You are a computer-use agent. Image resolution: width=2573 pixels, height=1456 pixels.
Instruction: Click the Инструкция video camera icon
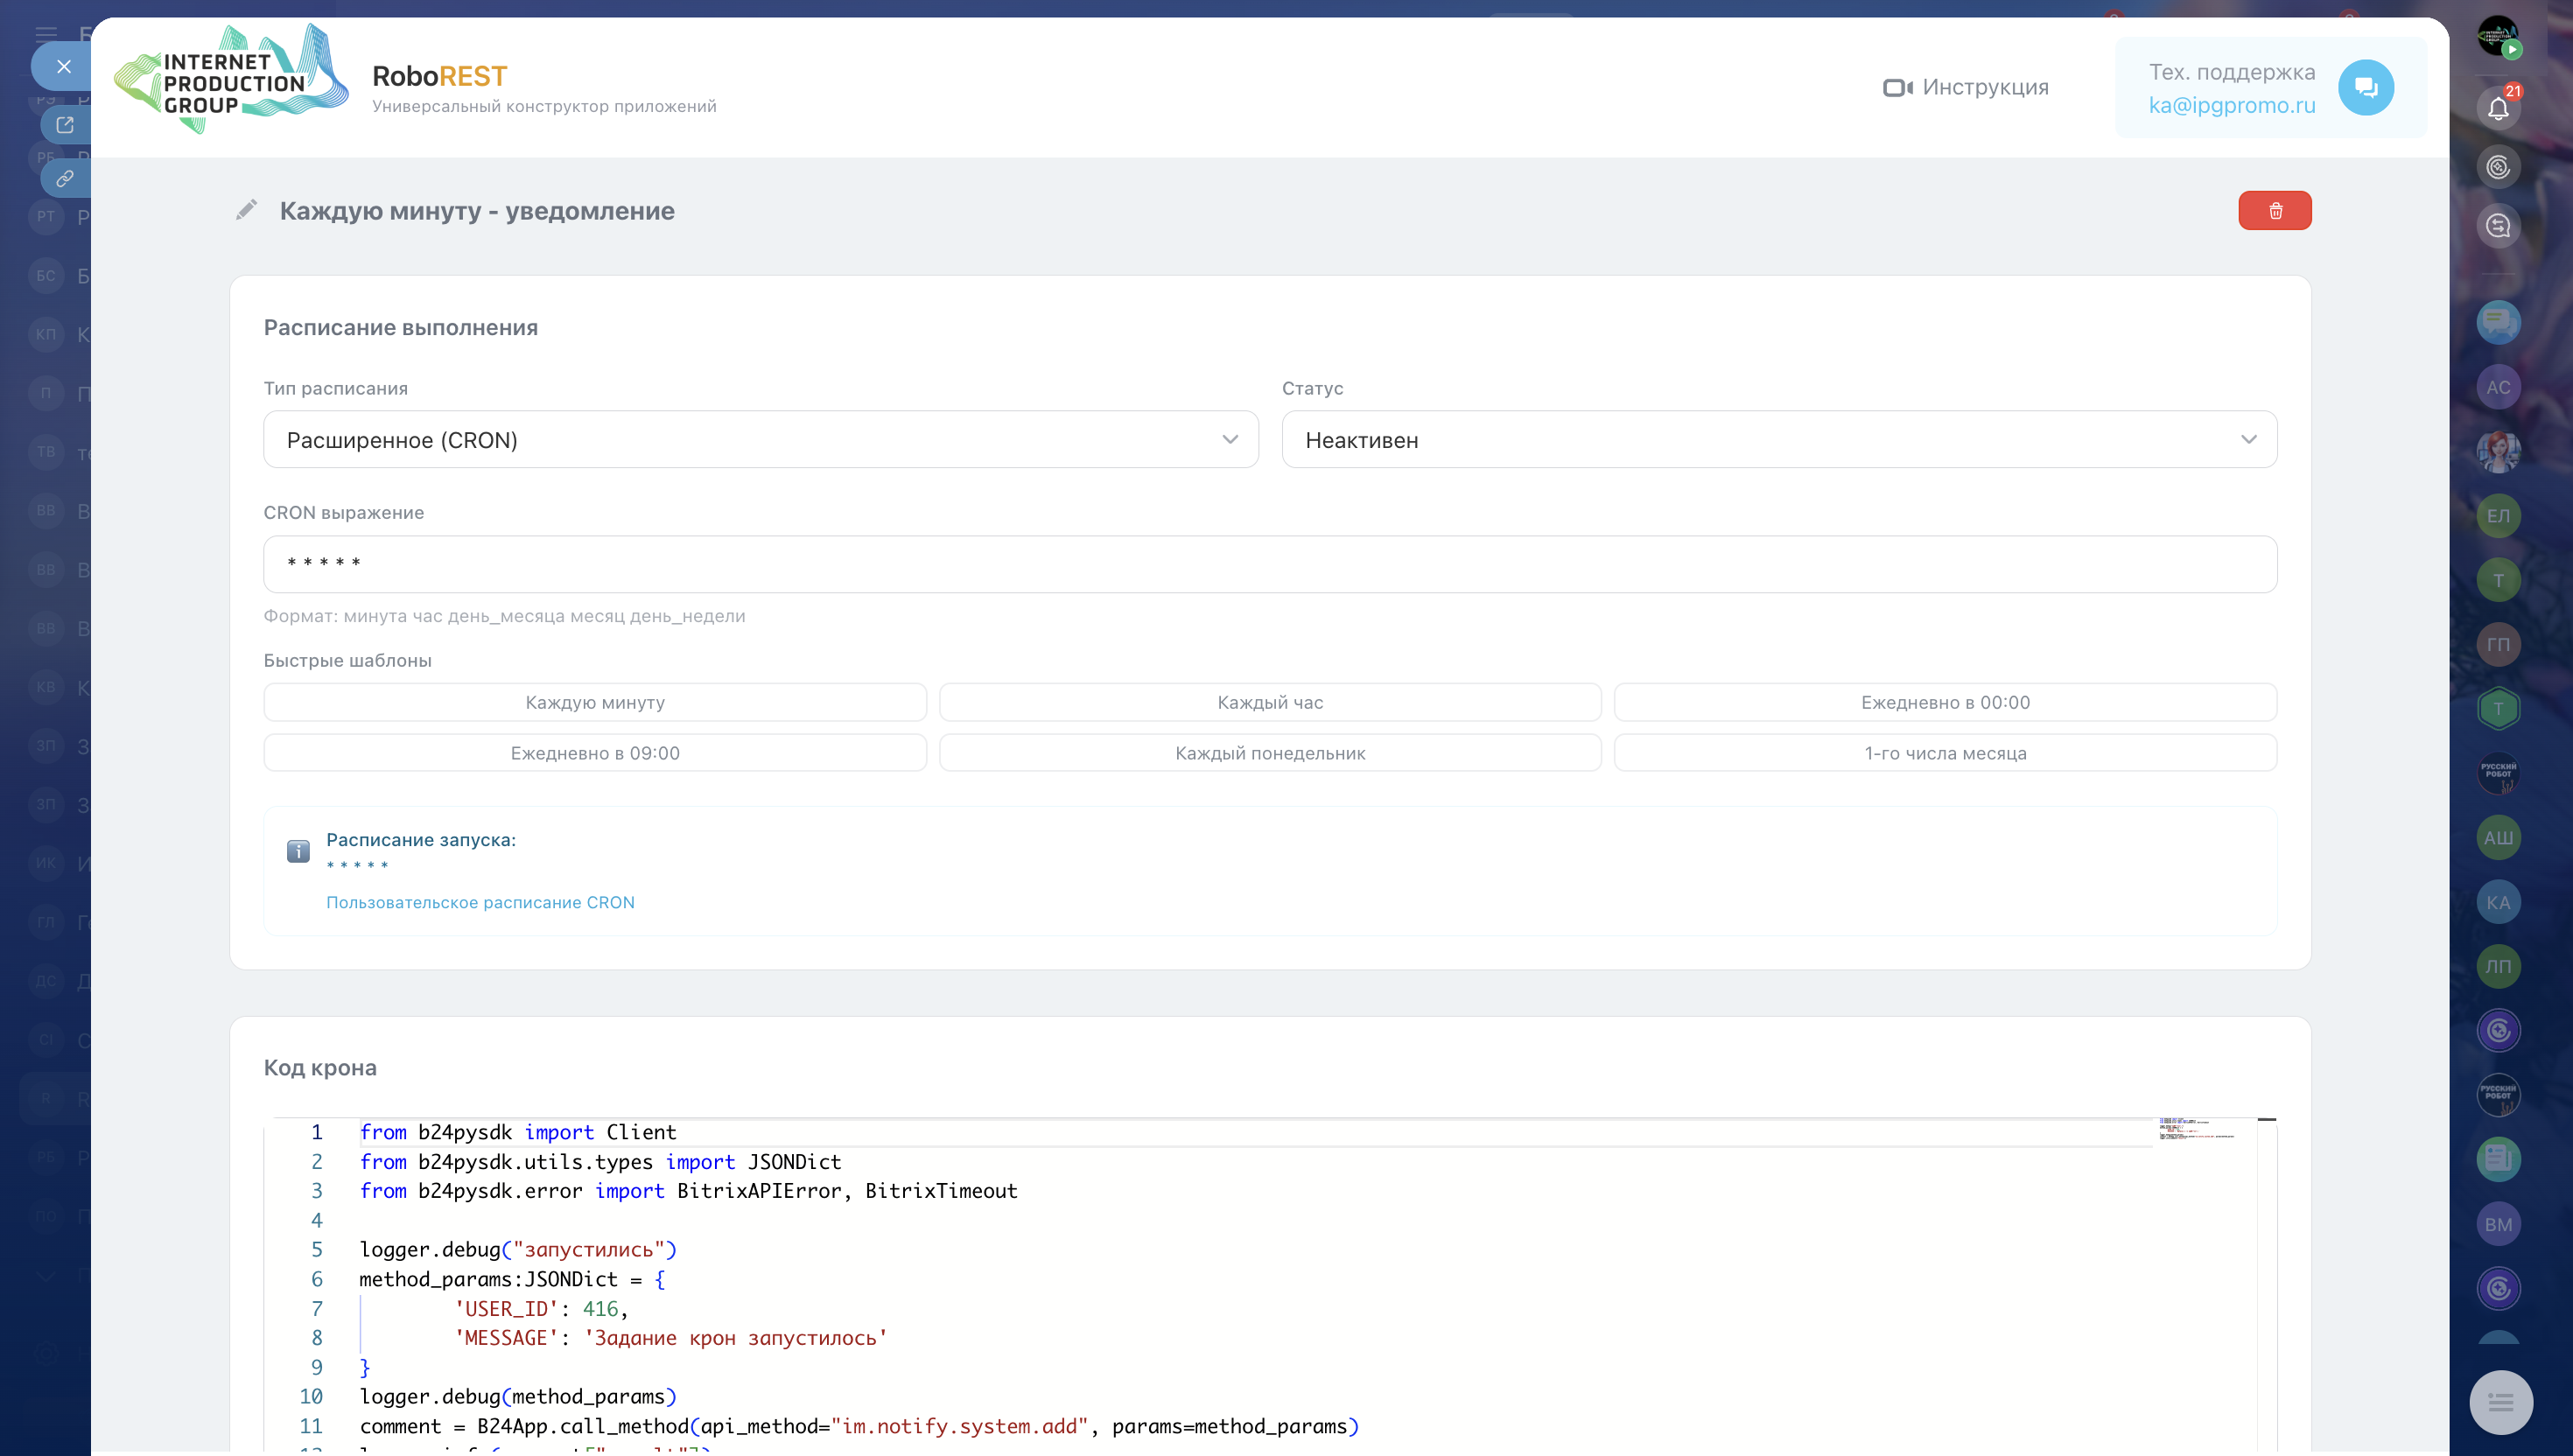[1897, 88]
